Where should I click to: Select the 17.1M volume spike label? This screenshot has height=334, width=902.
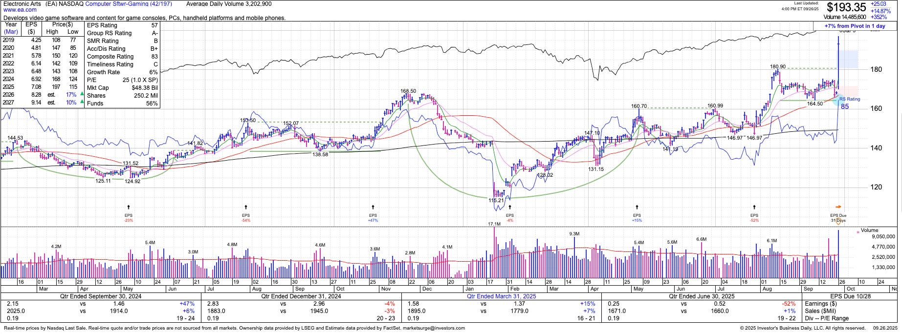tap(494, 224)
